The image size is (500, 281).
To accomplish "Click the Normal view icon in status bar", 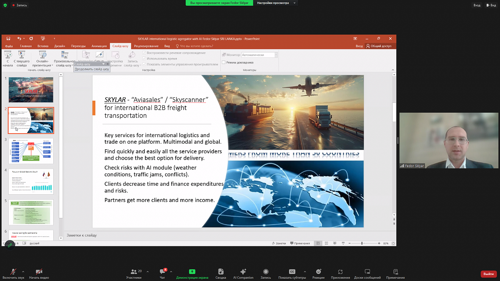I will coord(318,243).
